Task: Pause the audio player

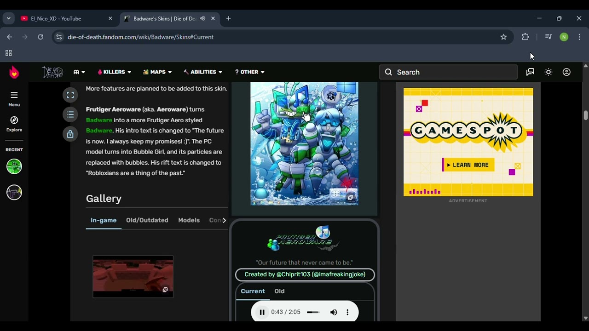Action: [262, 312]
